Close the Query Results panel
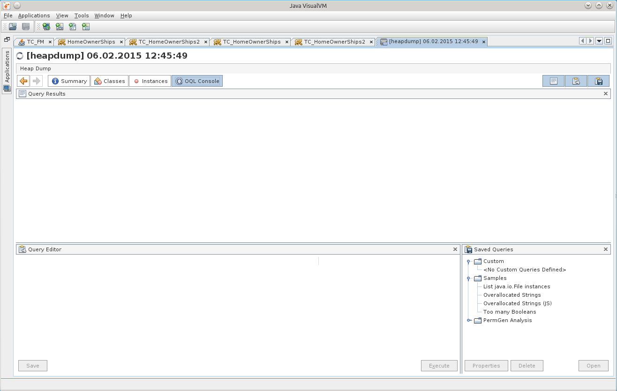The image size is (617, 391). 606,94
